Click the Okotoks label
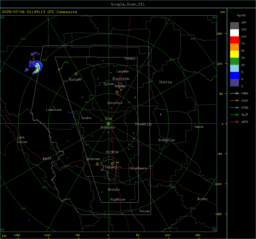Screen dimensions: 256x239 (x=114, y=190)
